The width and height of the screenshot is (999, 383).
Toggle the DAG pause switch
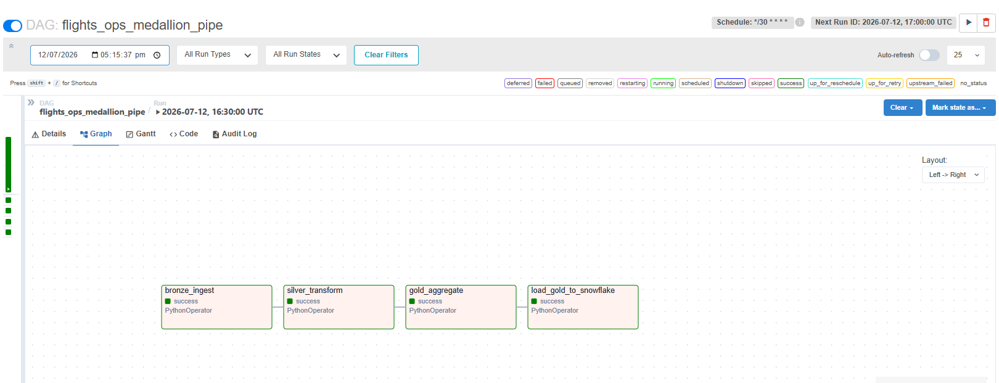pyautogui.click(x=12, y=25)
